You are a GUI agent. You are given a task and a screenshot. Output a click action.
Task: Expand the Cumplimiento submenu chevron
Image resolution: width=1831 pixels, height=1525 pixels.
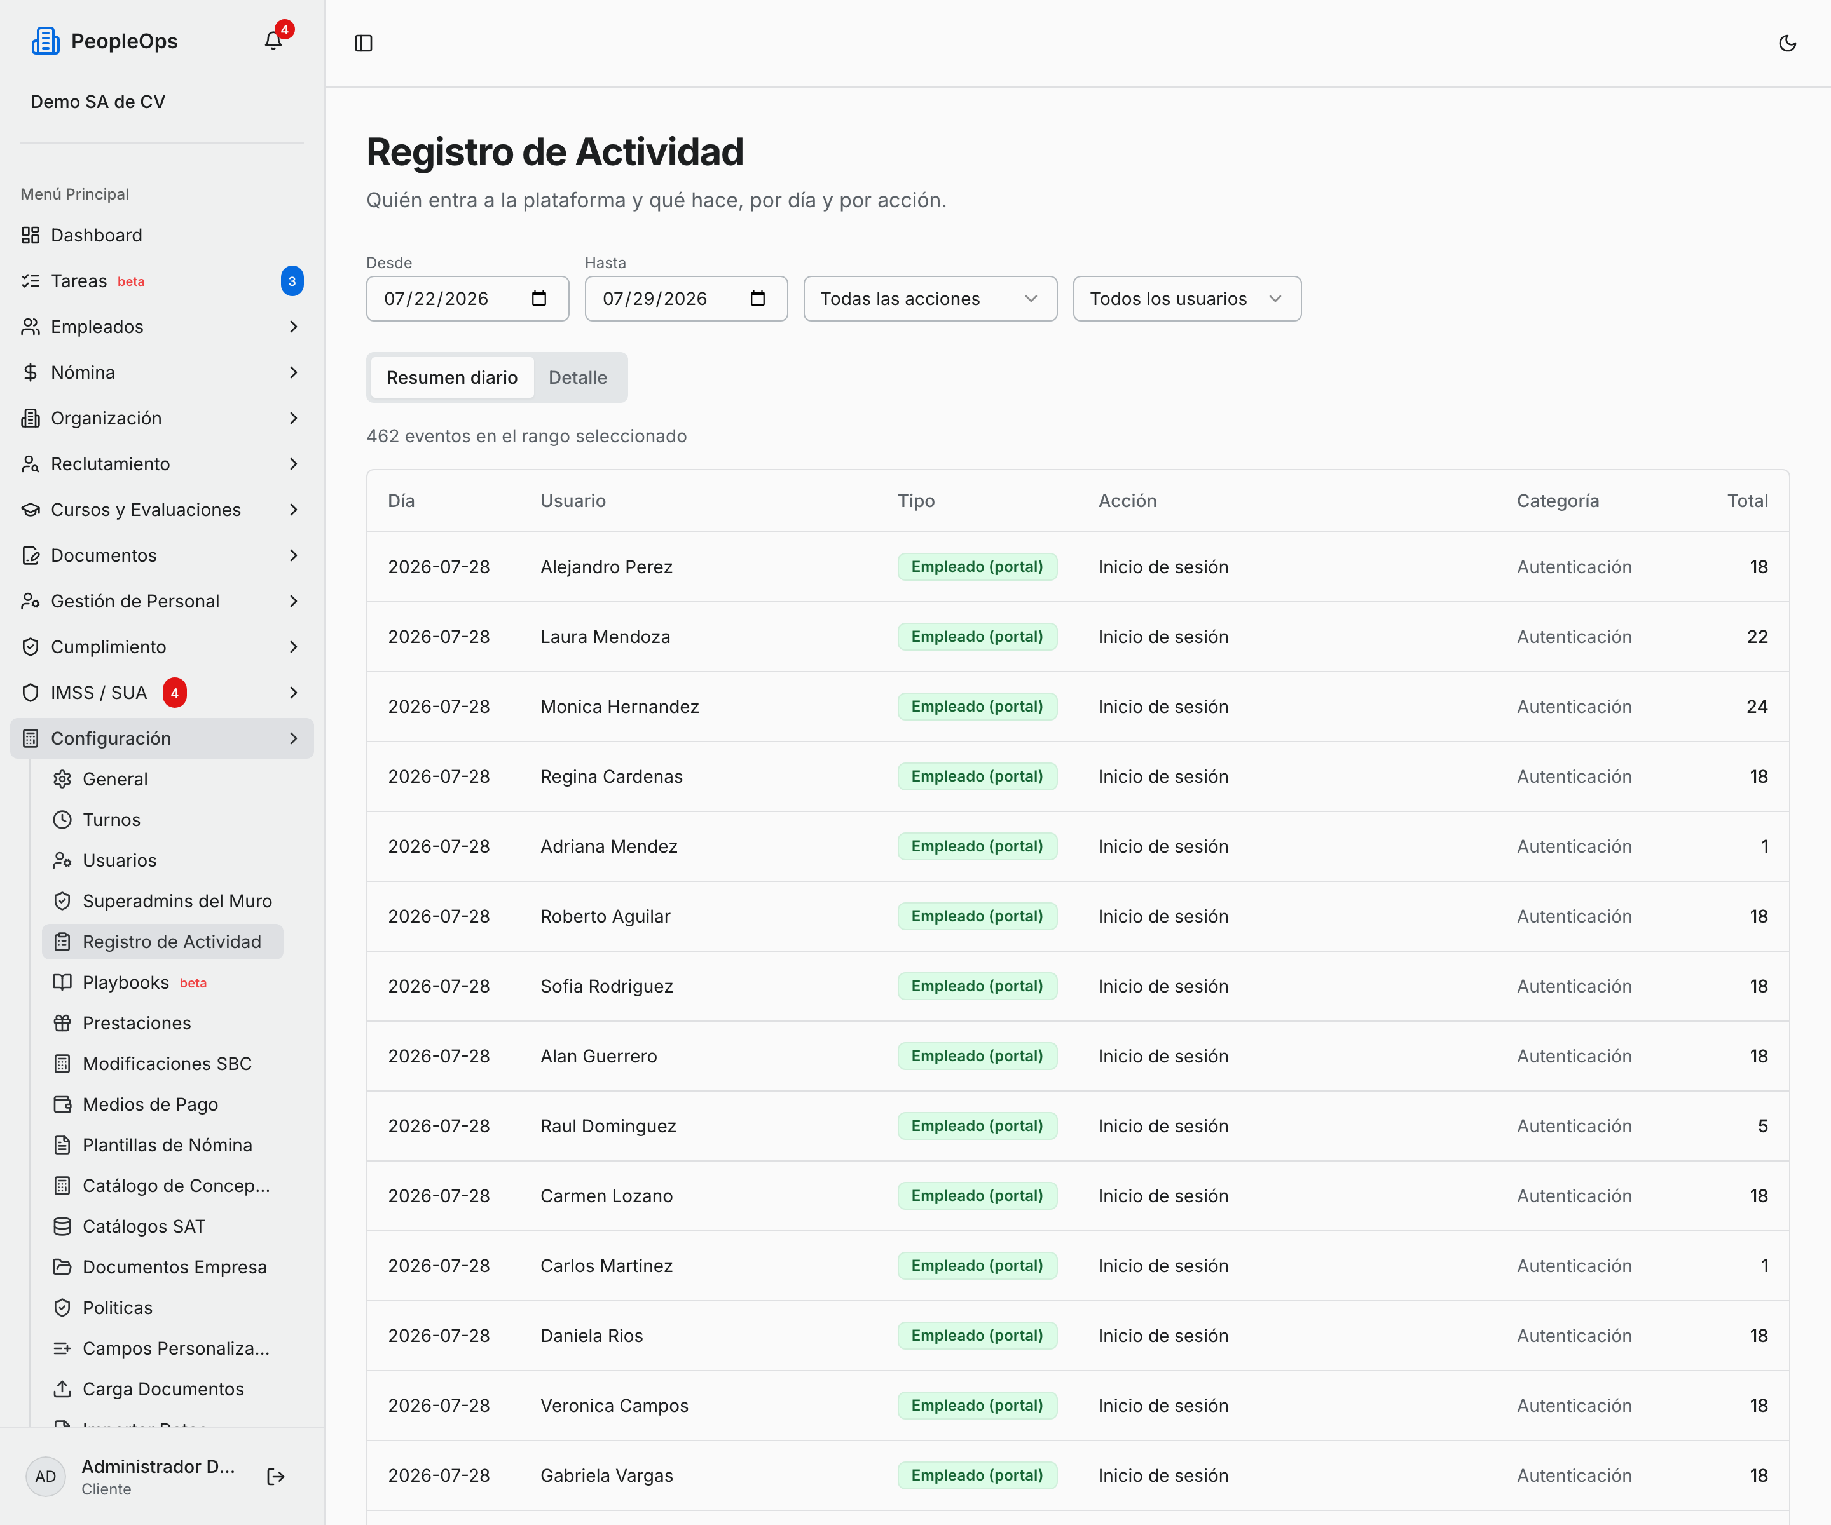pos(294,647)
